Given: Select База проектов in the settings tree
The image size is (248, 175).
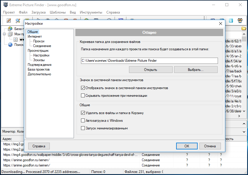Looking at the screenshot, I should pyautogui.click(x=39, y=69).
